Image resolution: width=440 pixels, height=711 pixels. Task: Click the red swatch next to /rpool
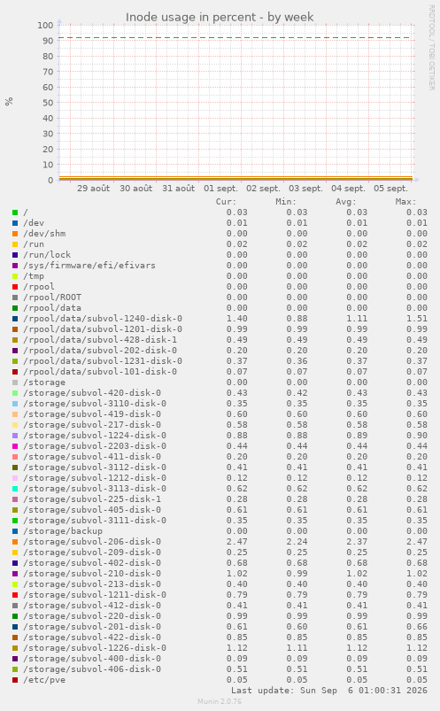pos(15,287)
